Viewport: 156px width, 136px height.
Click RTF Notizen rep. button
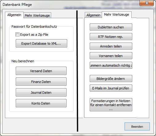click(111, 37)
